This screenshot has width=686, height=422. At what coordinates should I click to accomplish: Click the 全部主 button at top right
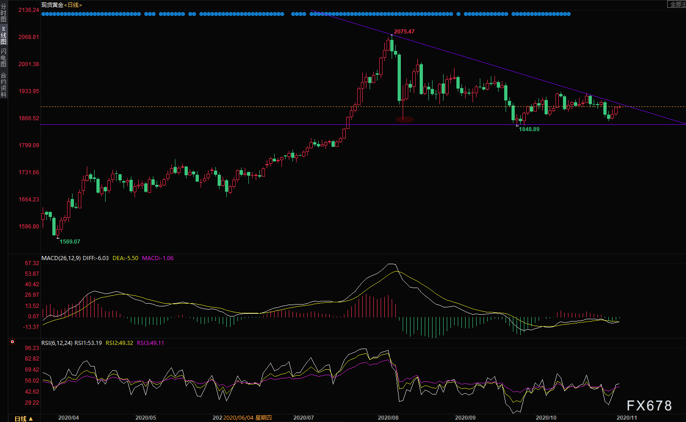[676, 5]
